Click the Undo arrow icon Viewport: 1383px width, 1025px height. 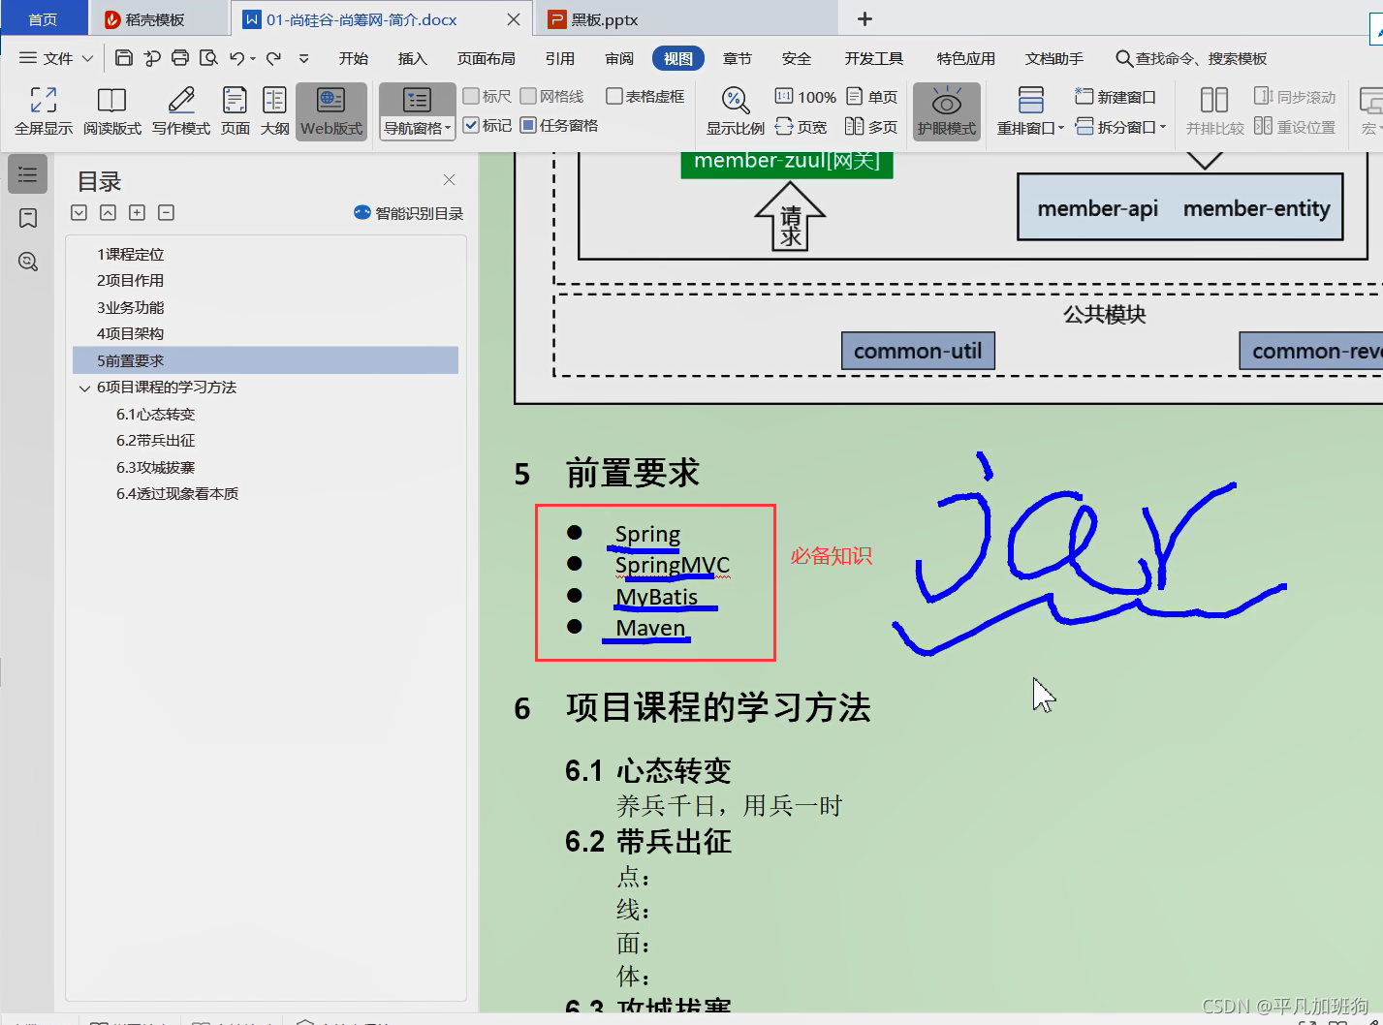click(236, 58)
